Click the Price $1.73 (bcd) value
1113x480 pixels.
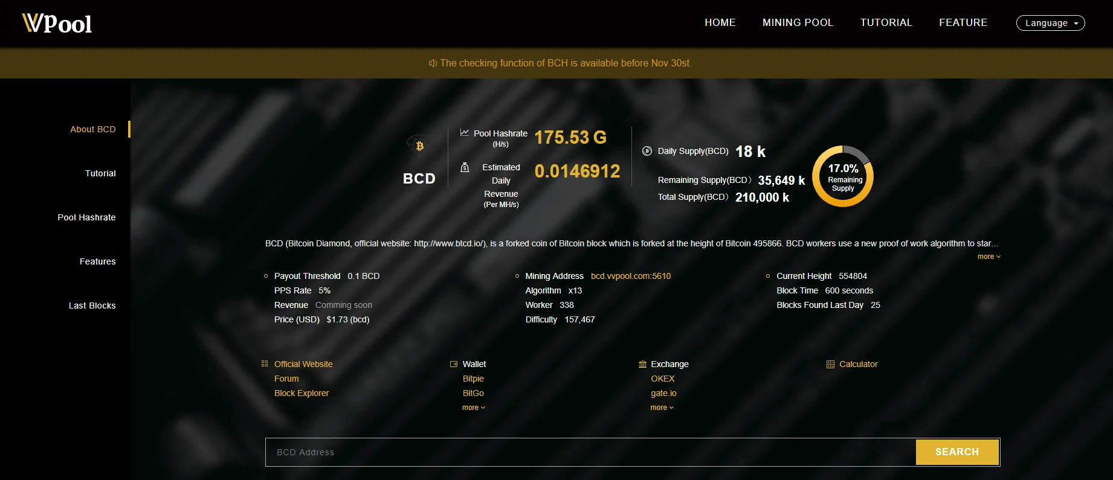pyautogui.click(x=348, y=319)
